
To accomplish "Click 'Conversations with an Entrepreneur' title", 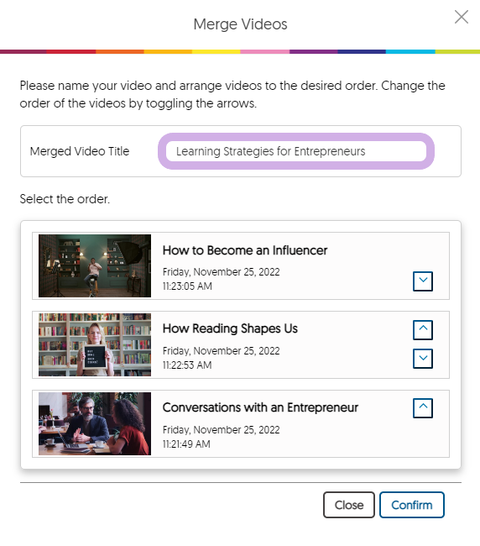I will 260,407.
